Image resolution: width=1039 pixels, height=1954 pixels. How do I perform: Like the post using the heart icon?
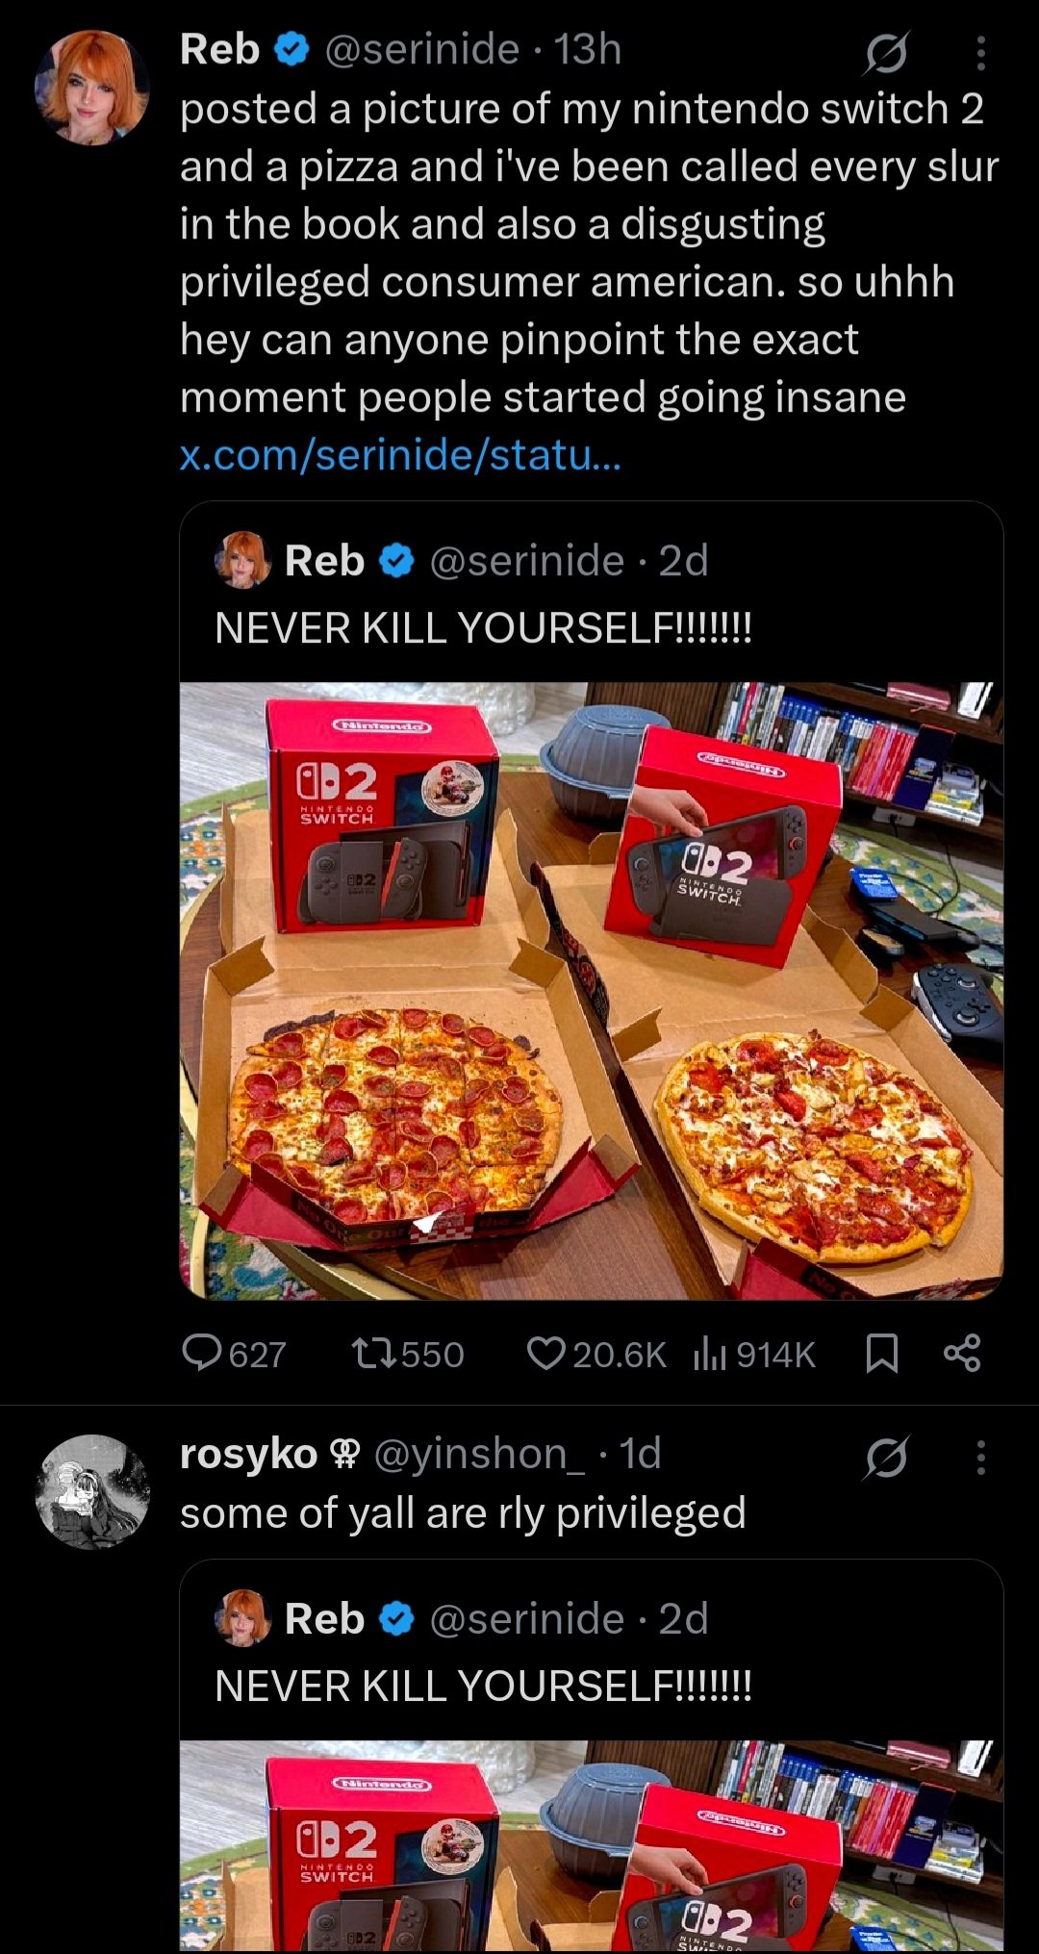pyautogui.click(x=545, y=1354)
